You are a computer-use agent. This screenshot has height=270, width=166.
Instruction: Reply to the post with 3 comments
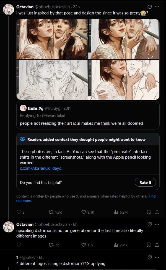20,212
